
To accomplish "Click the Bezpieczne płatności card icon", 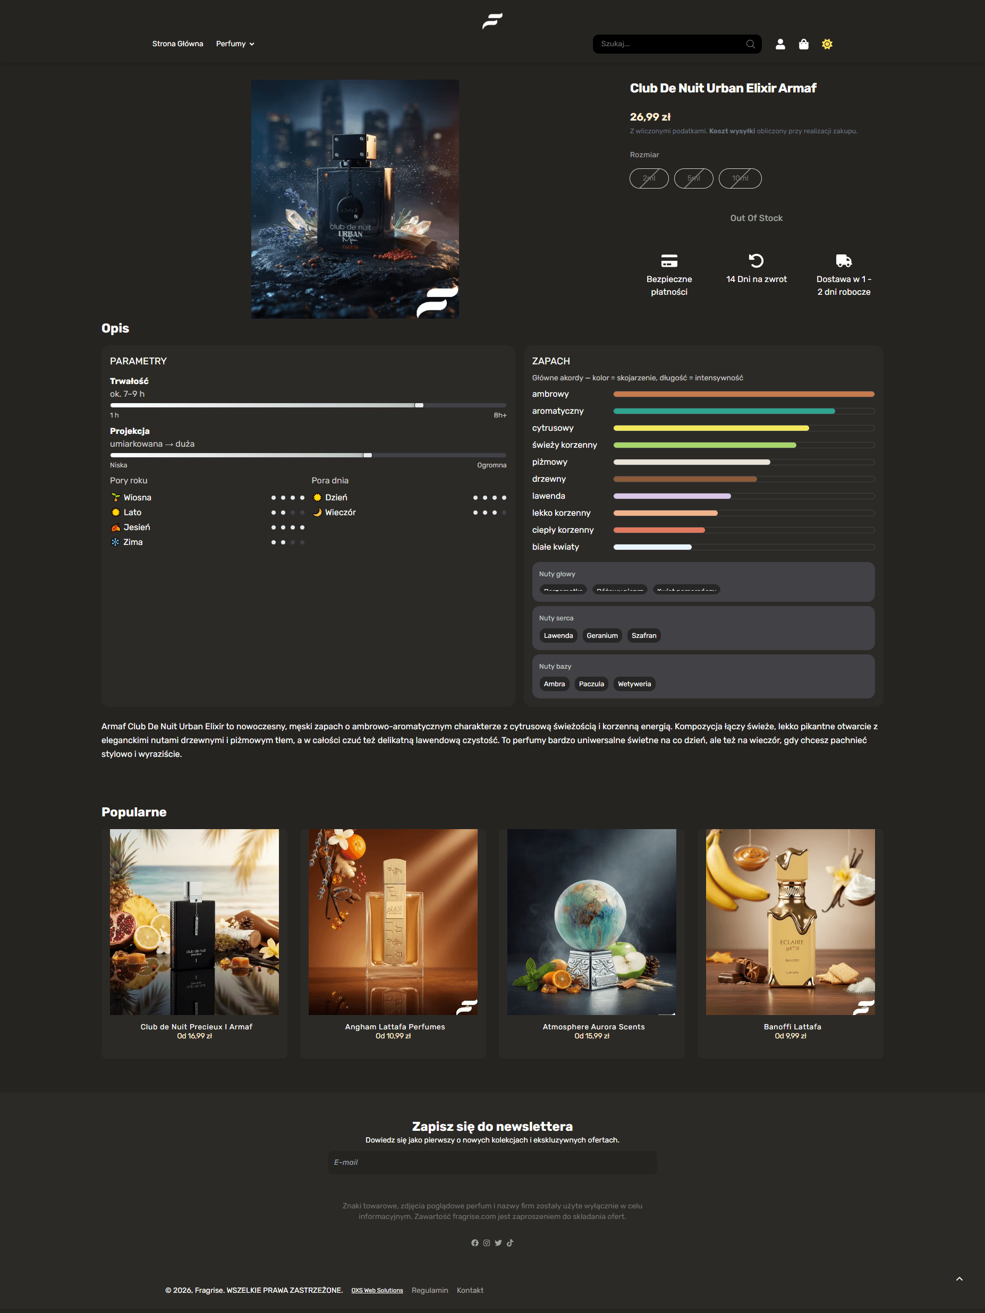I will click(669, 261).
